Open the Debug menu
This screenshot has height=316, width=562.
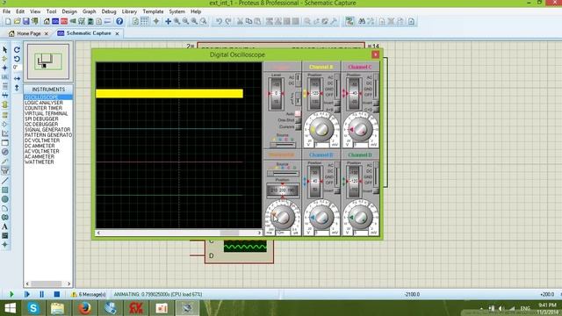109,11
